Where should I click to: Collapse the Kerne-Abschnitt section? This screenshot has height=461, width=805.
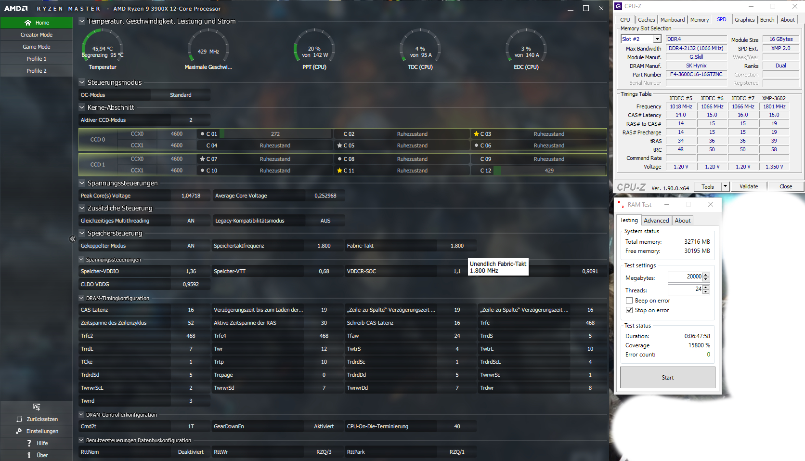click(x=82, y=107)
